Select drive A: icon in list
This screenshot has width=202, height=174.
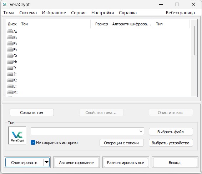(x=10, y=31)
